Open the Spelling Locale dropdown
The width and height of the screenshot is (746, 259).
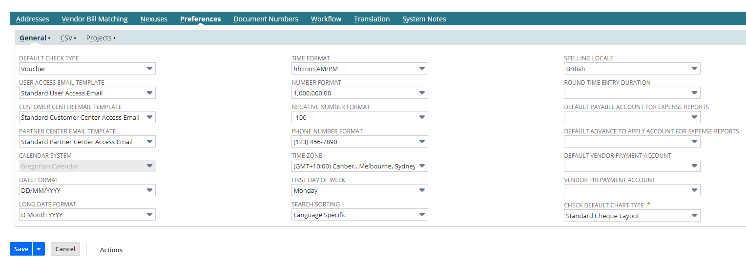[632, 69]
